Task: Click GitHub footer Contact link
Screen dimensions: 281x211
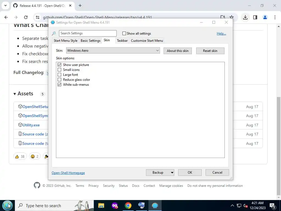Action: coord(149,186)
